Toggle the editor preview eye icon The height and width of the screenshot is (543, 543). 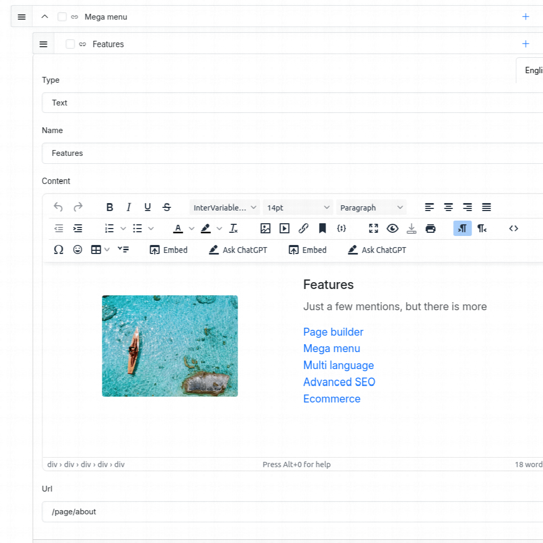coord(392,229)
